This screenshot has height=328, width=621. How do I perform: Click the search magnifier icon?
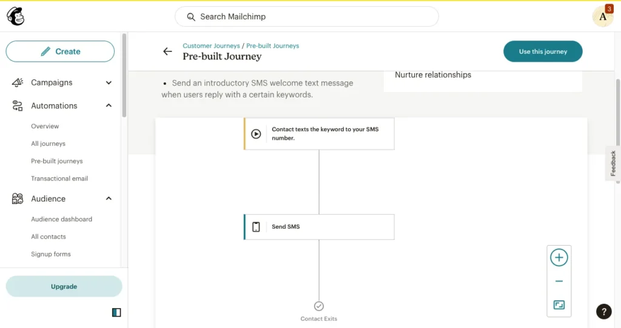point(191,17)
